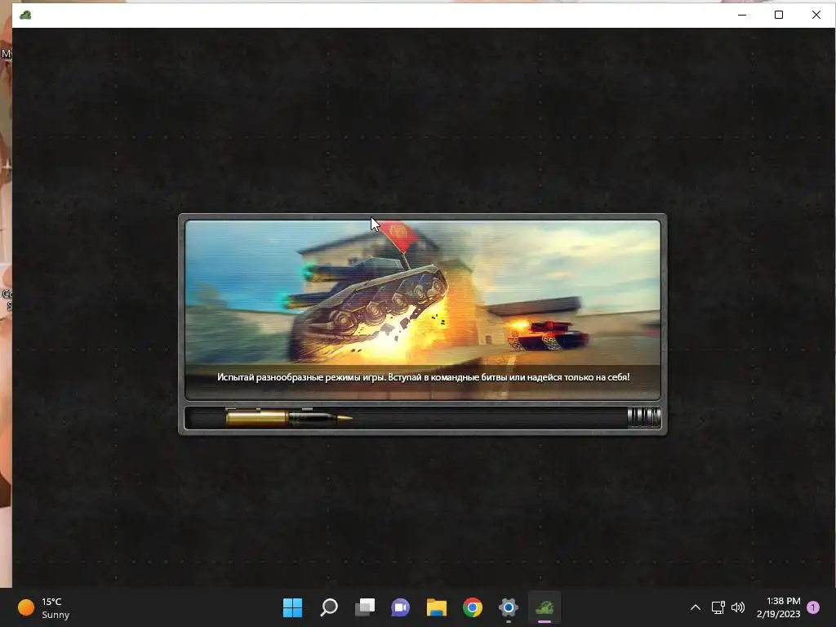This screenshot has height=627, width=836.
Task: Show hidden system tray icons
Action: (696, 607)
